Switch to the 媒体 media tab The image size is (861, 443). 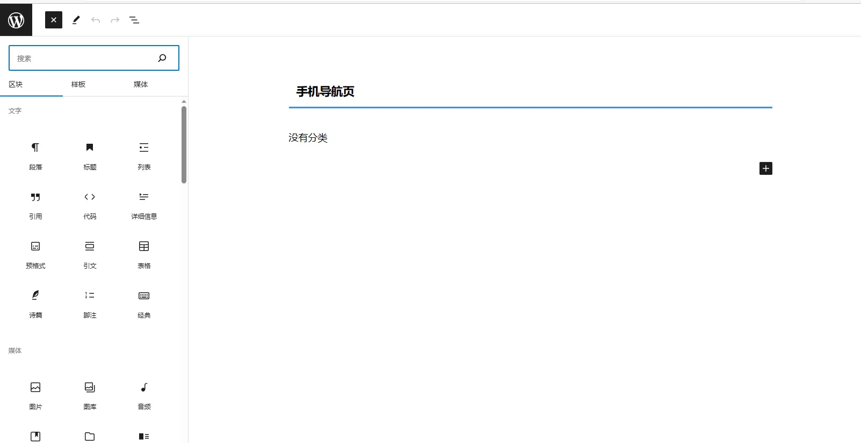pyautogui.click(x=141, y=84)
